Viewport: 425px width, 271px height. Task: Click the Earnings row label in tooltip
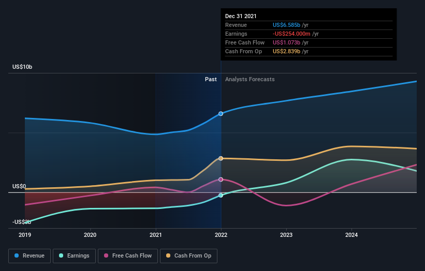pos(237,34)
